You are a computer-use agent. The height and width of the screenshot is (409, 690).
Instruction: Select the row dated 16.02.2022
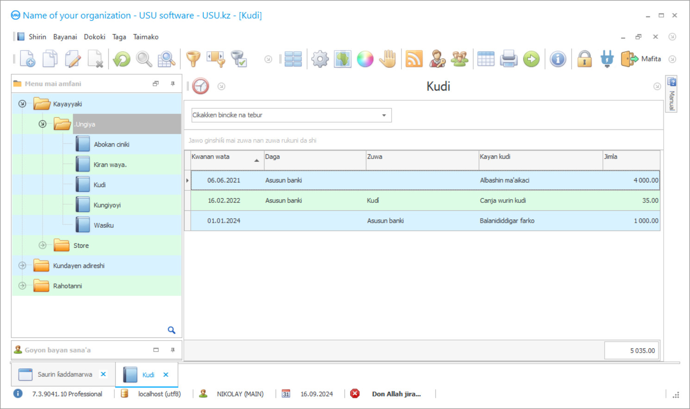click(x=425, y=201)
